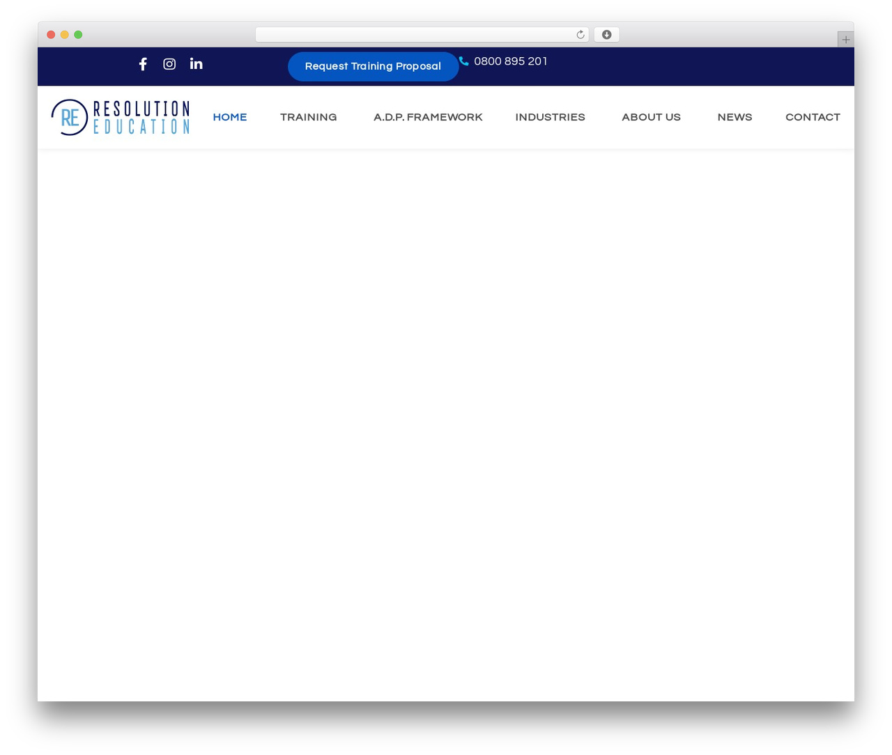
Task: Open a new tab with plus icon
Action: [845, 40]
